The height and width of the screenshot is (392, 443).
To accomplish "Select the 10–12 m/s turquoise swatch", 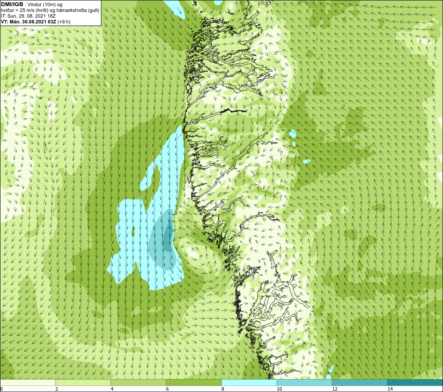I will [305, 382].
